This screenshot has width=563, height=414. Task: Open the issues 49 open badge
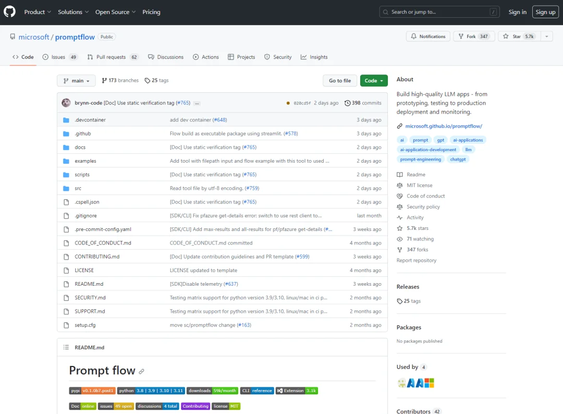click(x=116, y=406)
